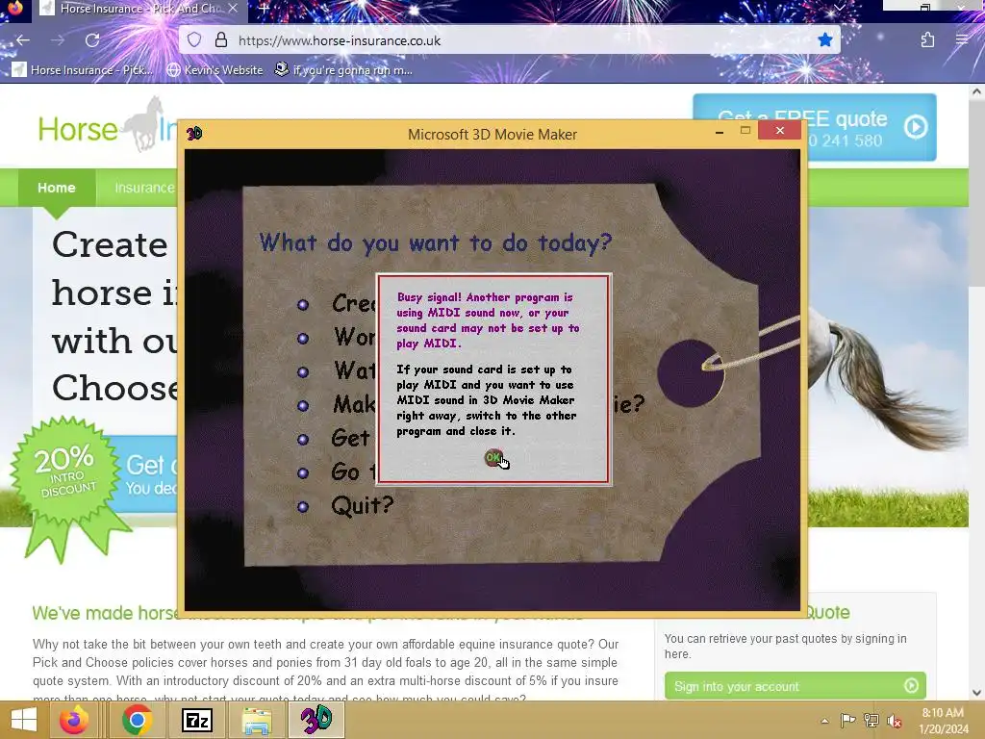Image resolution: width=985 pixels, height=739 pixels.
Task: Click OK in the busy signal dialog
Action: [493, 457]
